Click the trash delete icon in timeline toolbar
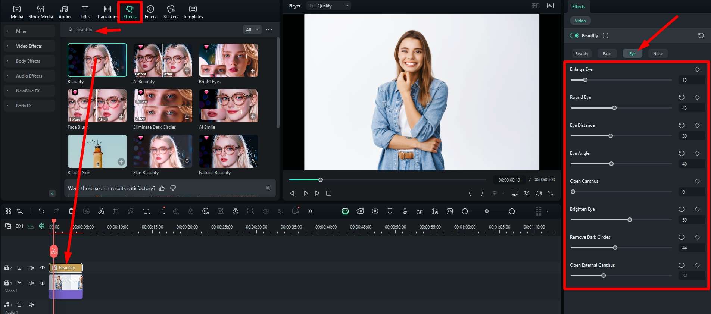The image size is (711, 314). click(71, 211)
